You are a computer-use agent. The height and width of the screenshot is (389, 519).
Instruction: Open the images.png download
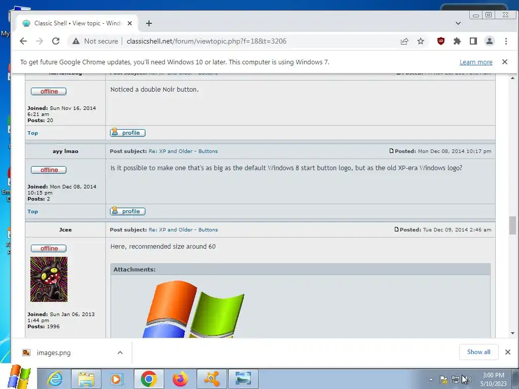click(x=54, y=353)
